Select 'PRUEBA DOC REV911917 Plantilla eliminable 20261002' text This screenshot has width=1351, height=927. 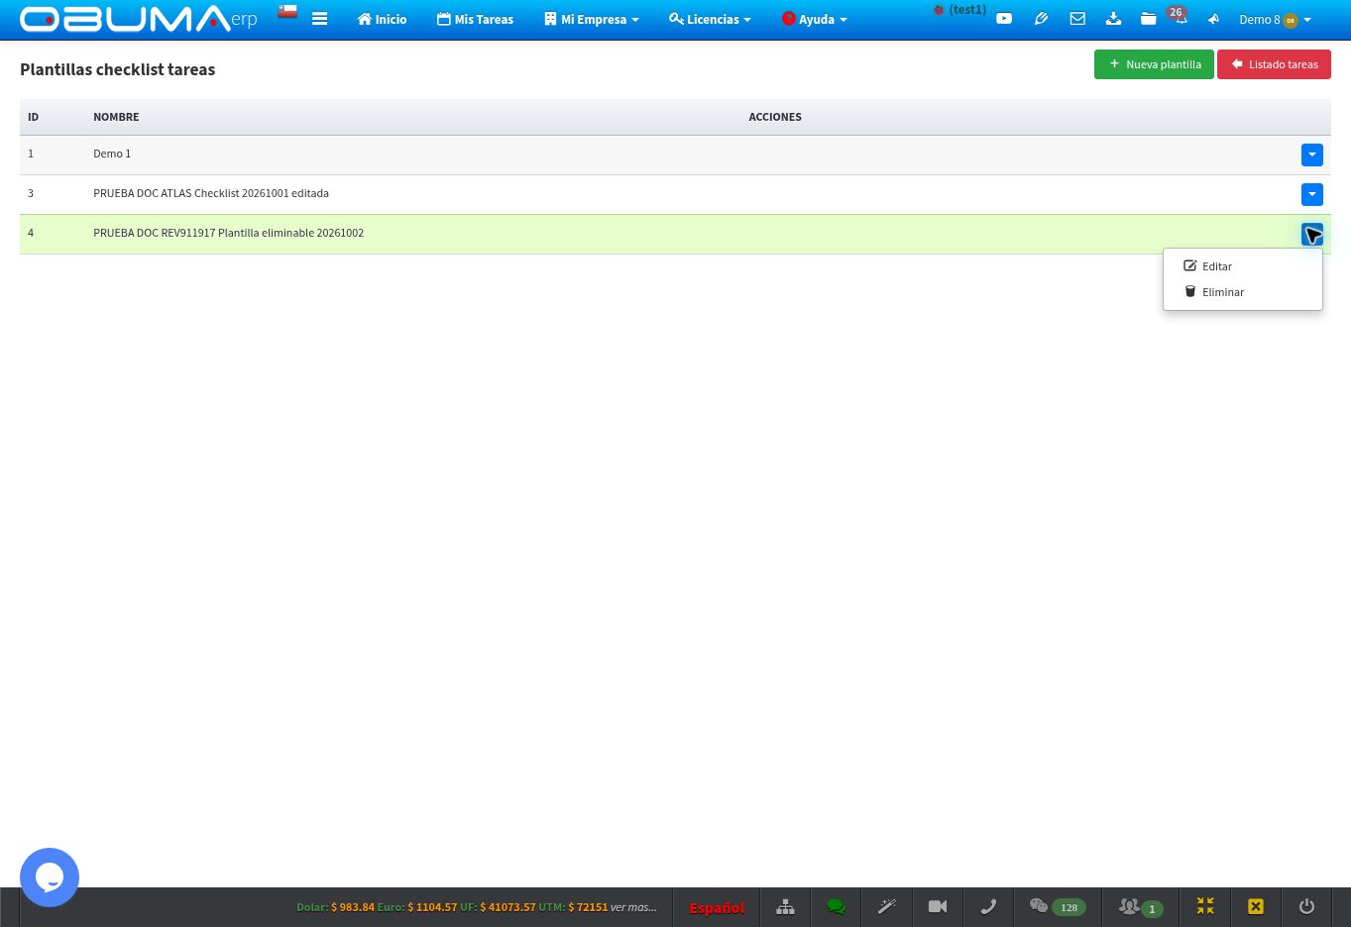228,233
